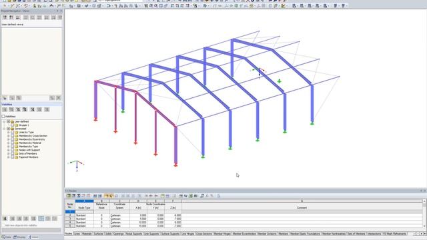Click the X value 10.000 in row 4

[138, 222]
